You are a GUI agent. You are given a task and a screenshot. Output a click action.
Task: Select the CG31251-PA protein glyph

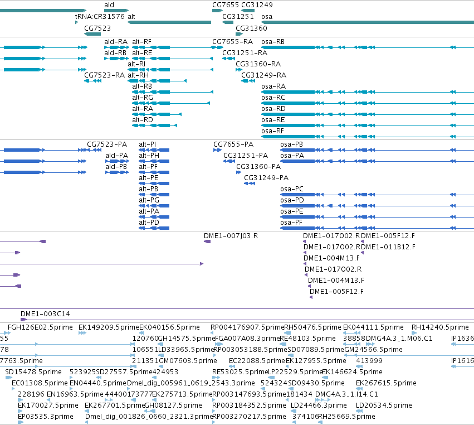[x=229, y=161]
